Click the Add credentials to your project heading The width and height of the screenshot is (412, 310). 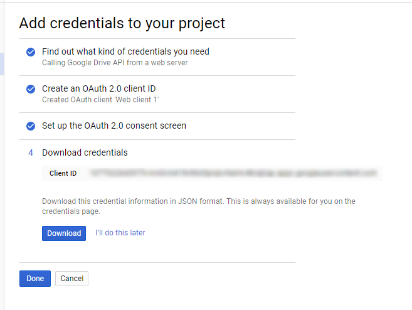pyautogui.click(x=122, y=23)
